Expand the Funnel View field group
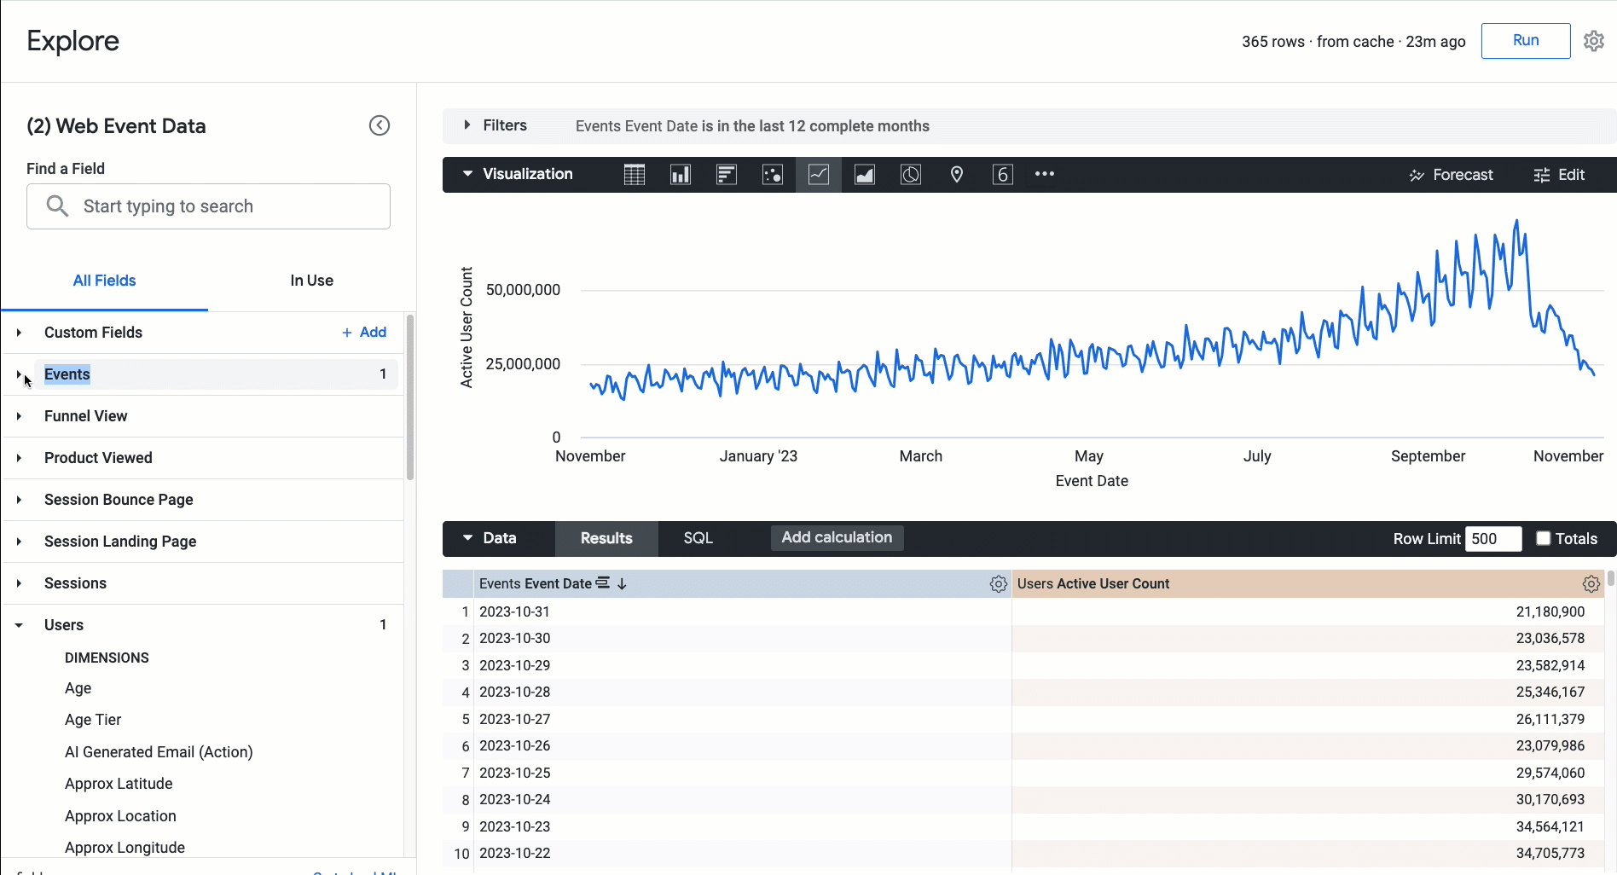Screen dimensions: 1617x875 pos(19,416)
